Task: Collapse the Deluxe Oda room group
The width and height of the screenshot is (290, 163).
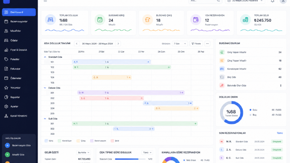Action: [45, 88]
